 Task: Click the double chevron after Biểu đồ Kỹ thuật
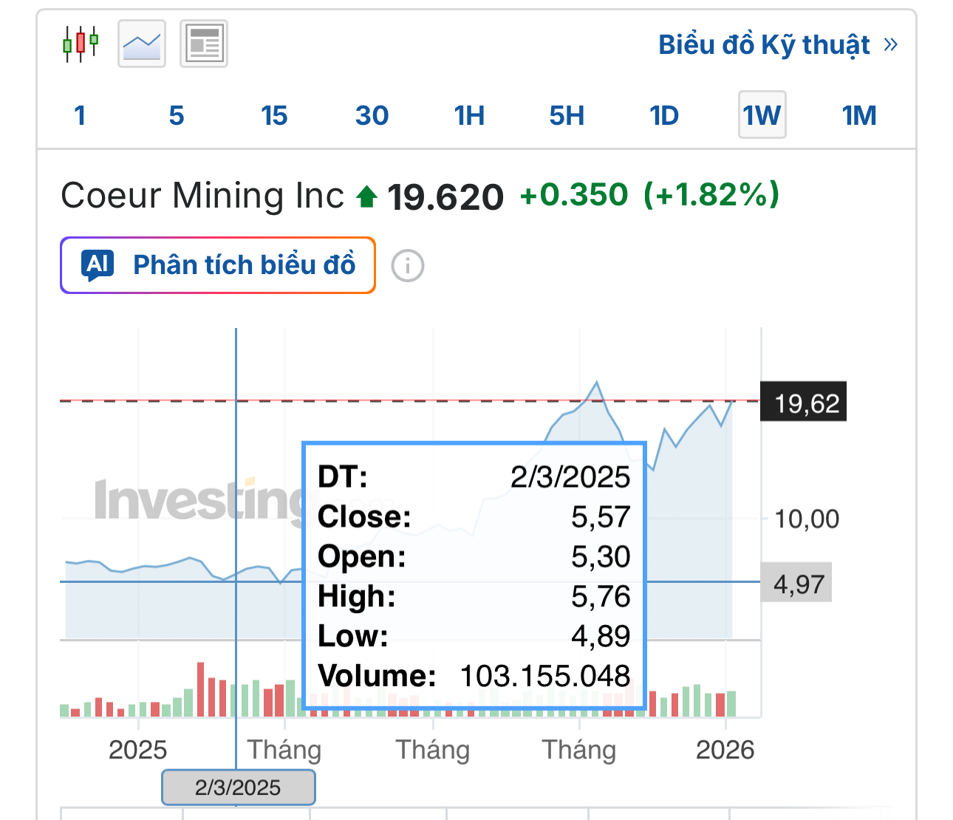[891, 44]
